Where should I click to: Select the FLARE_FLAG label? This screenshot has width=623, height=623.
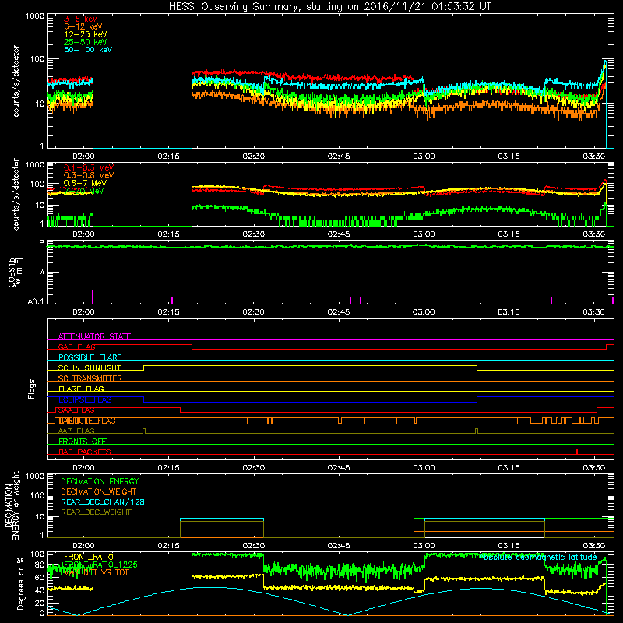point(81,389)
